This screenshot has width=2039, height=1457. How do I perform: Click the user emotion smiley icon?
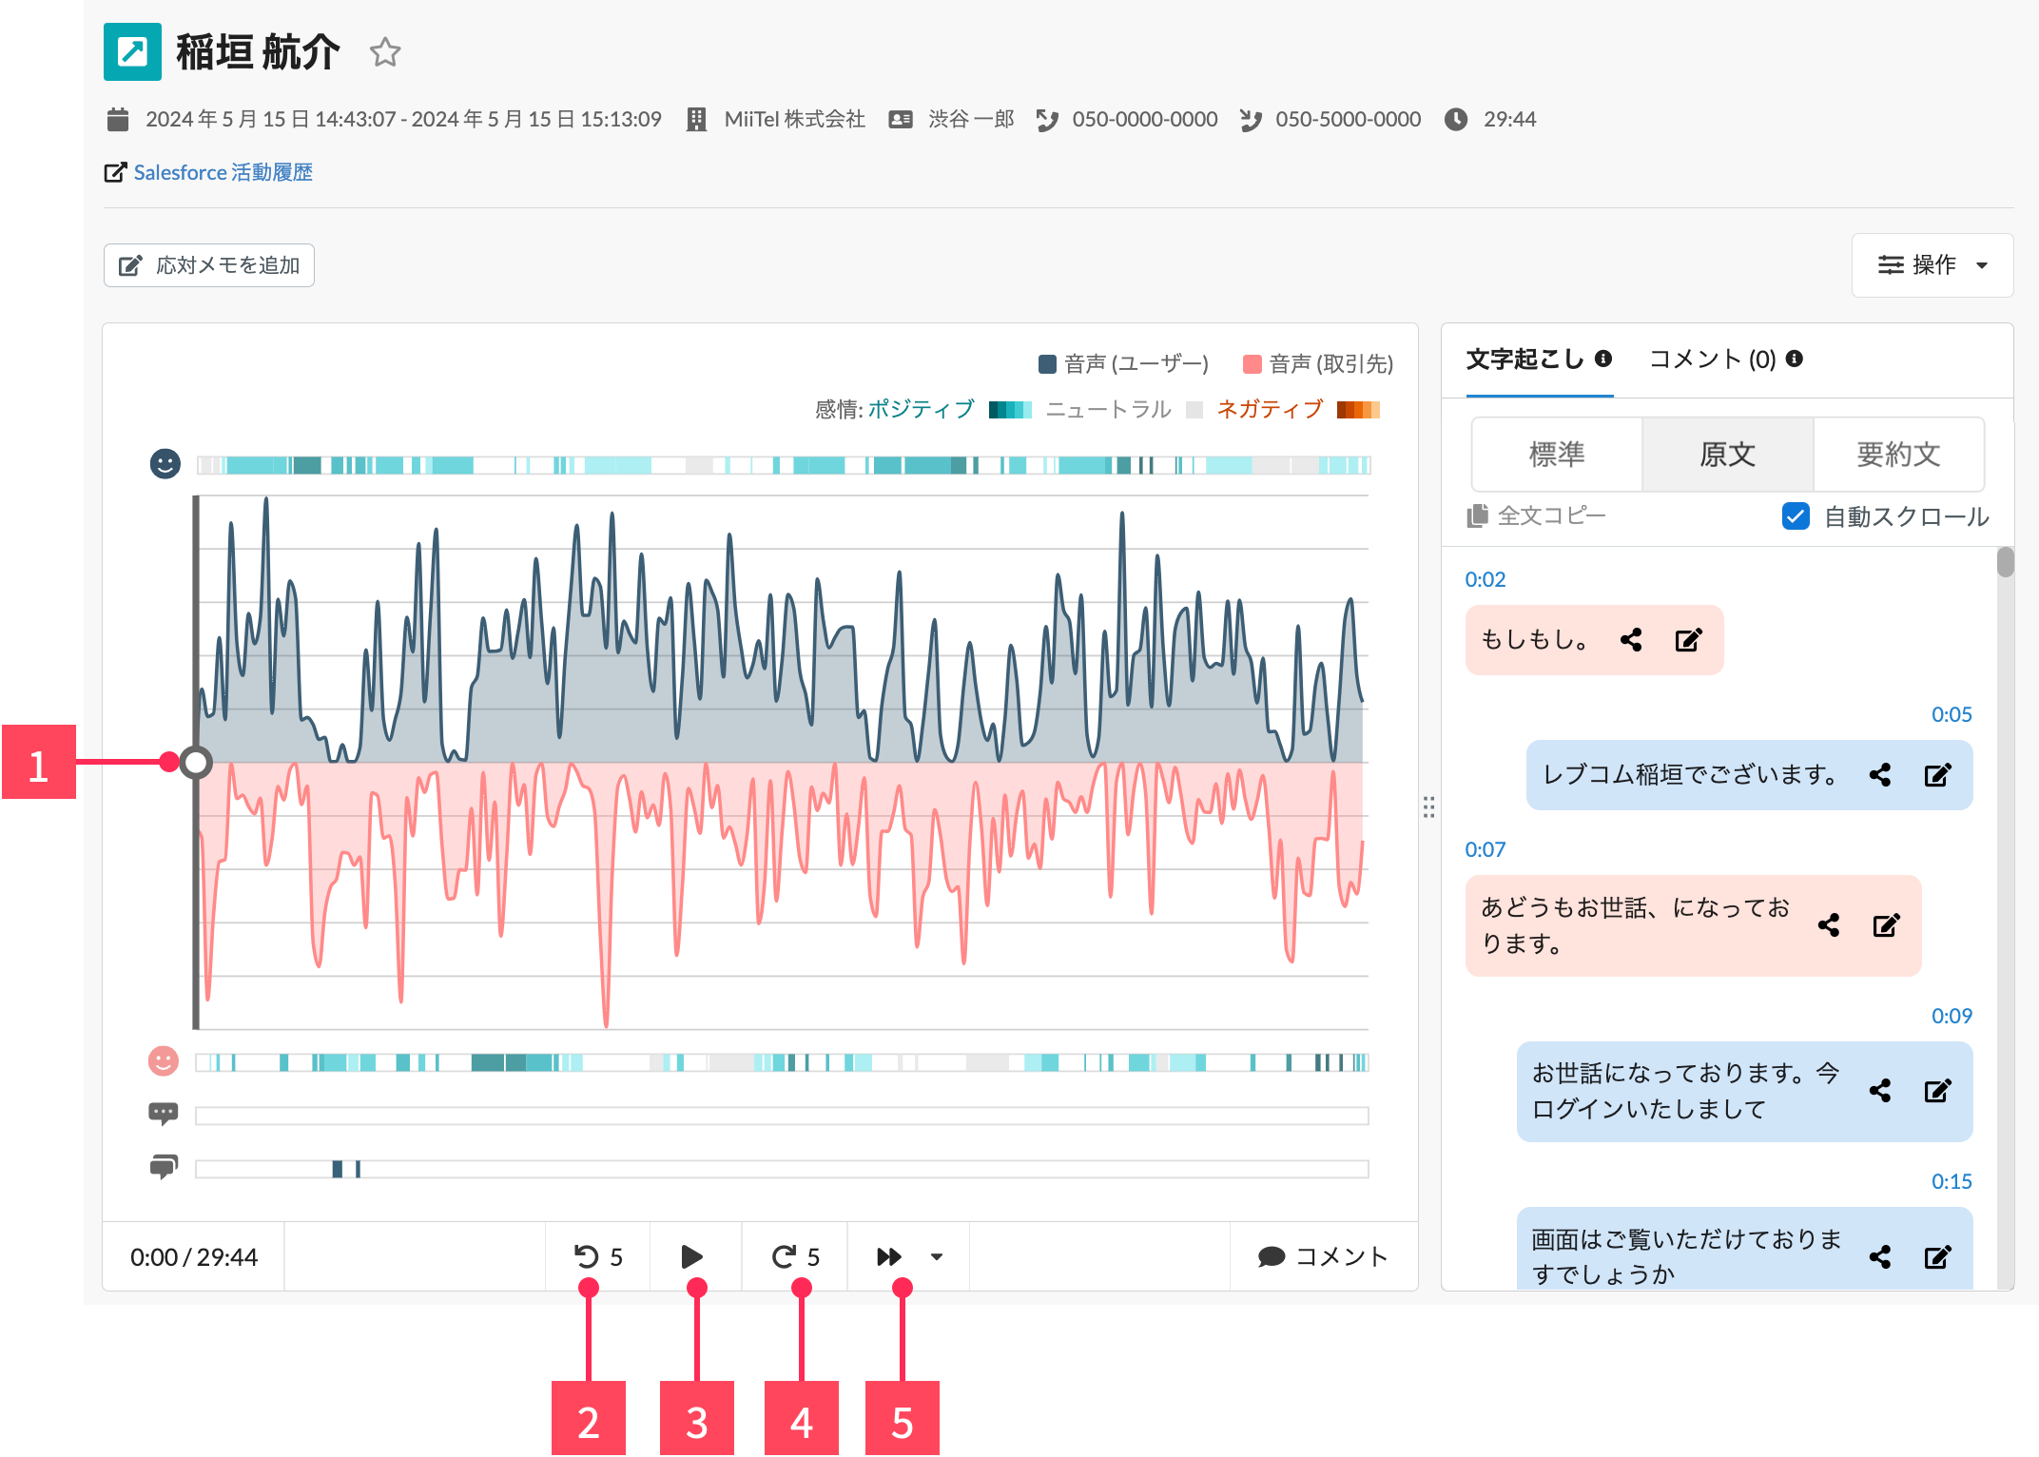[x=165, y=464]
